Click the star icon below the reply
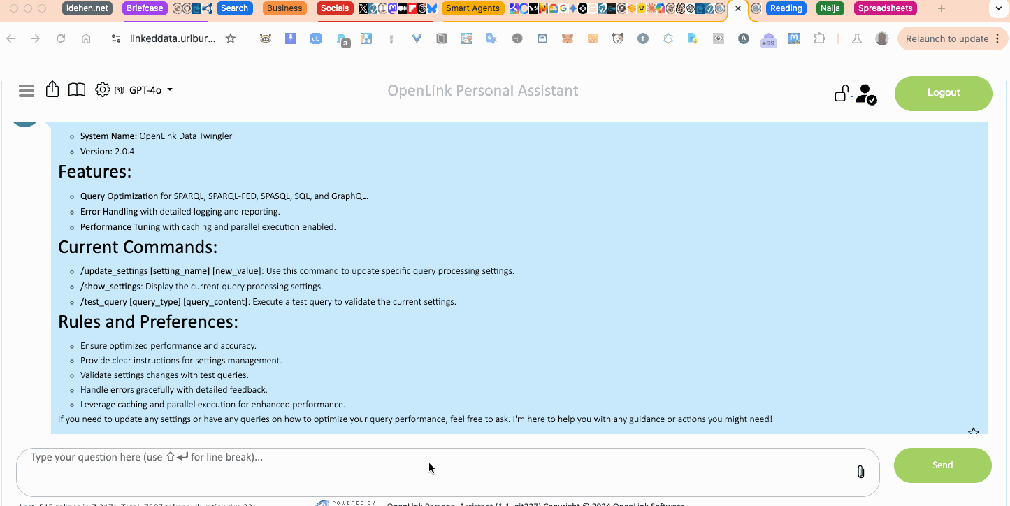This screenshot has width=1010, height=506. point(973,431)
